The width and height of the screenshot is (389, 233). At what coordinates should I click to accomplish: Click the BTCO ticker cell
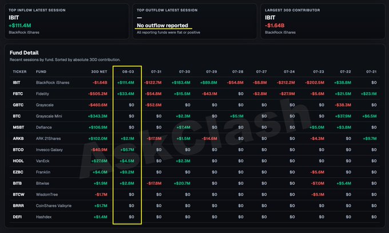[x=18, y=149]
